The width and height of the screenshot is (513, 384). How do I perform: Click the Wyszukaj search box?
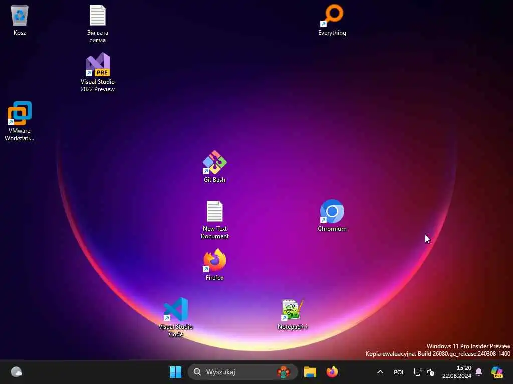click(x=242, y=372)
